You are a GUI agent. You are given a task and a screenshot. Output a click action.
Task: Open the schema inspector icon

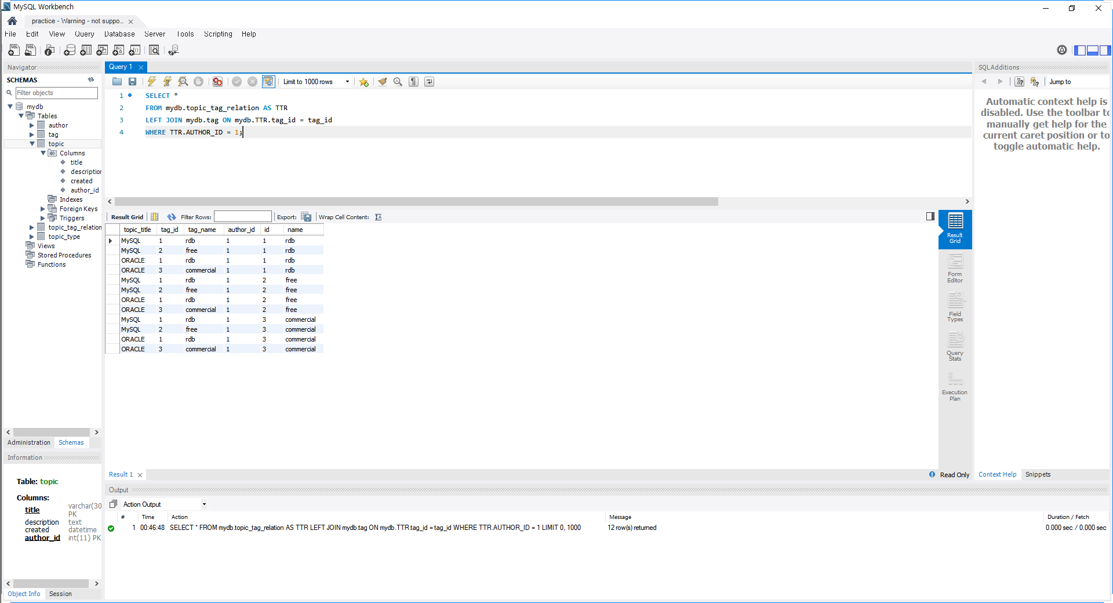tap(50, 50)
